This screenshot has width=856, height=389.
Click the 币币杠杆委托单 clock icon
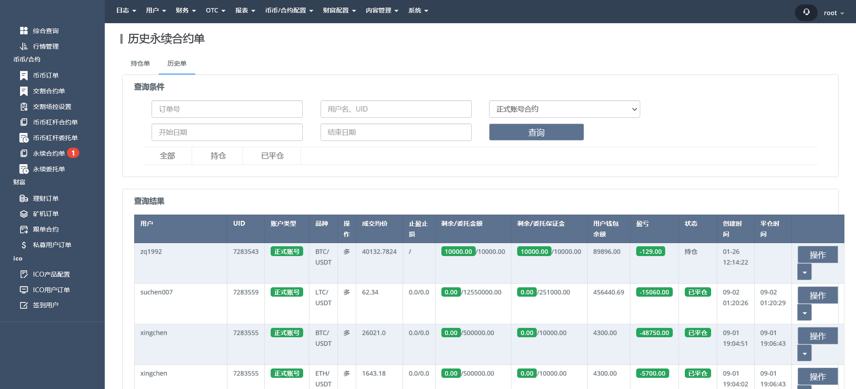click(24, 138)
